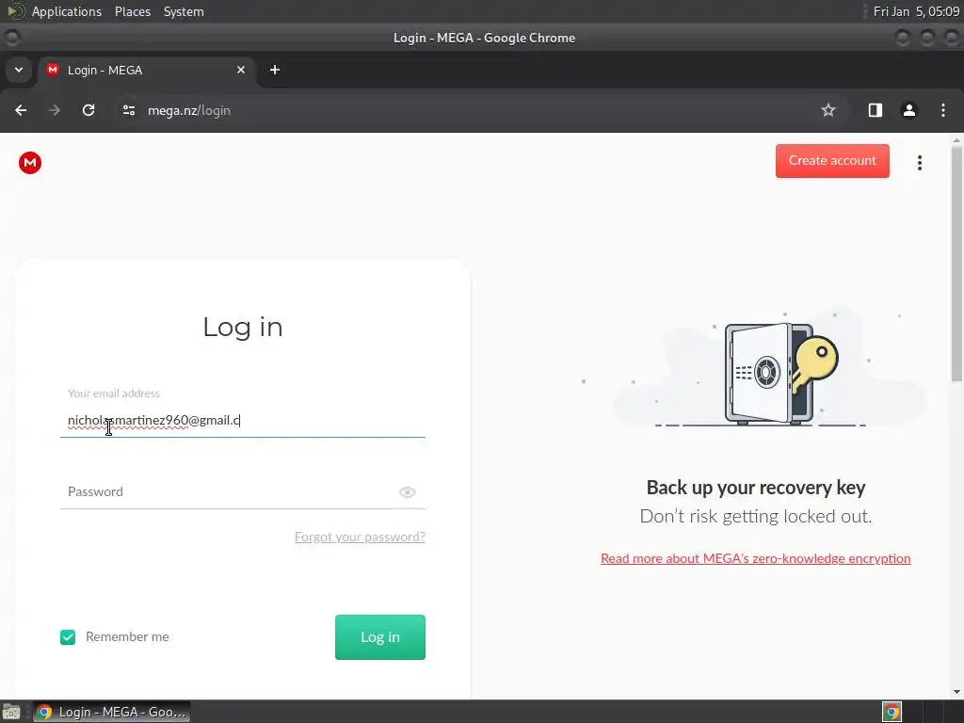This screenshot has width=964, height=723.
Task: Bookmark this page with star icon
Action: pos(828,111)
